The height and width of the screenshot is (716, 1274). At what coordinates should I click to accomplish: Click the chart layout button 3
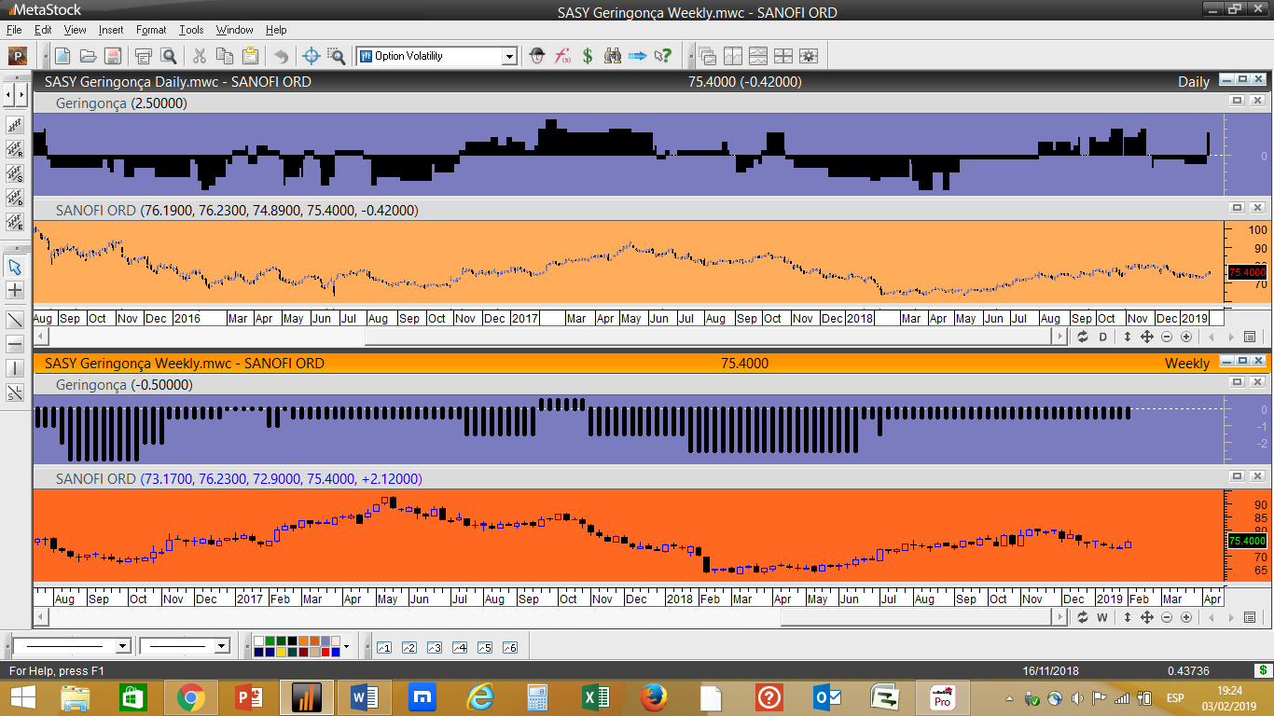434,647
